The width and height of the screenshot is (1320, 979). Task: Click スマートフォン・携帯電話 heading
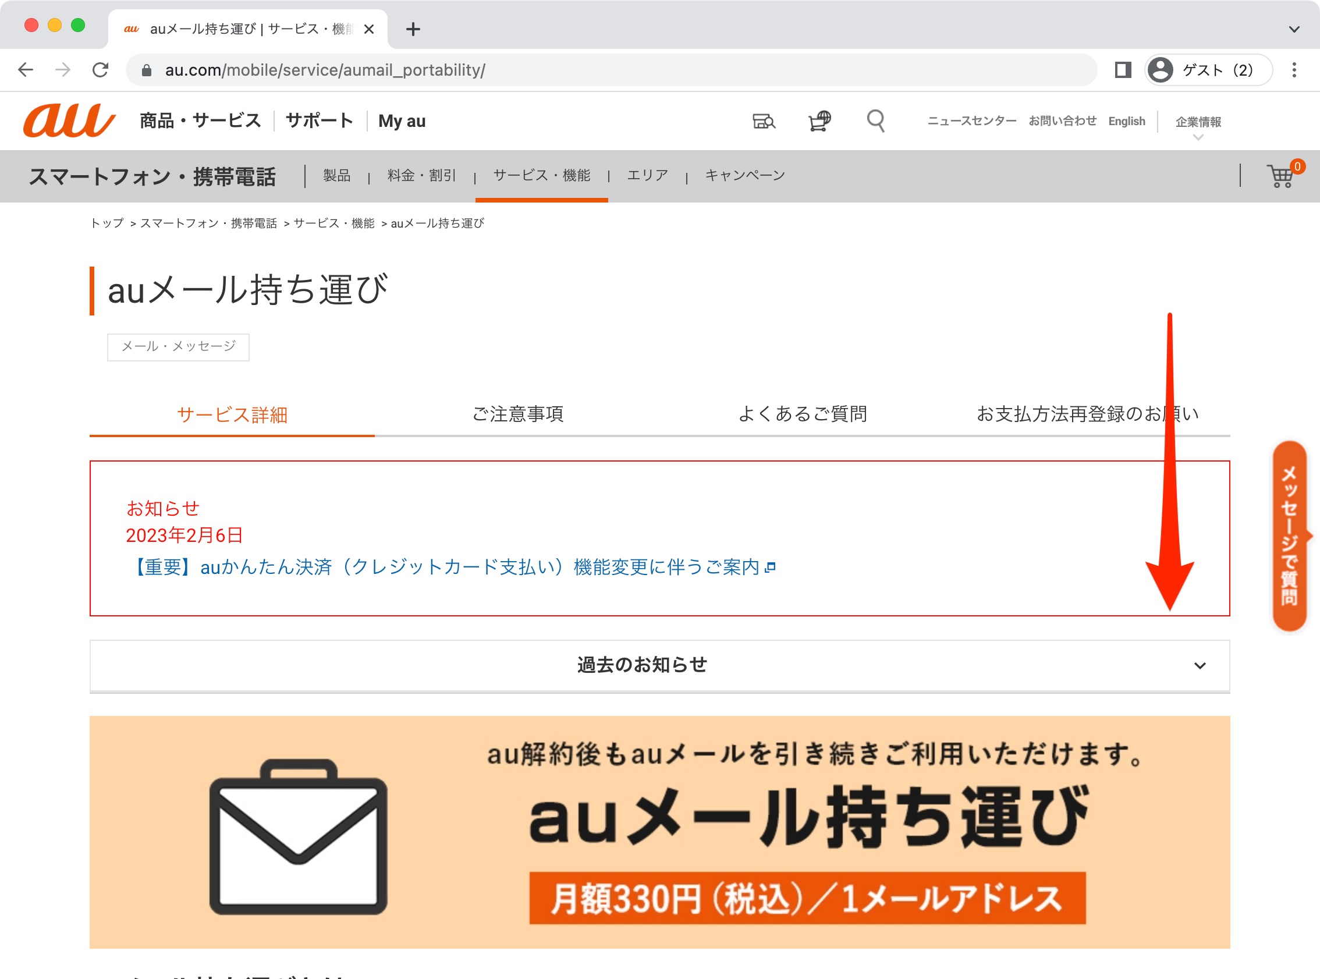pos(152,176)
